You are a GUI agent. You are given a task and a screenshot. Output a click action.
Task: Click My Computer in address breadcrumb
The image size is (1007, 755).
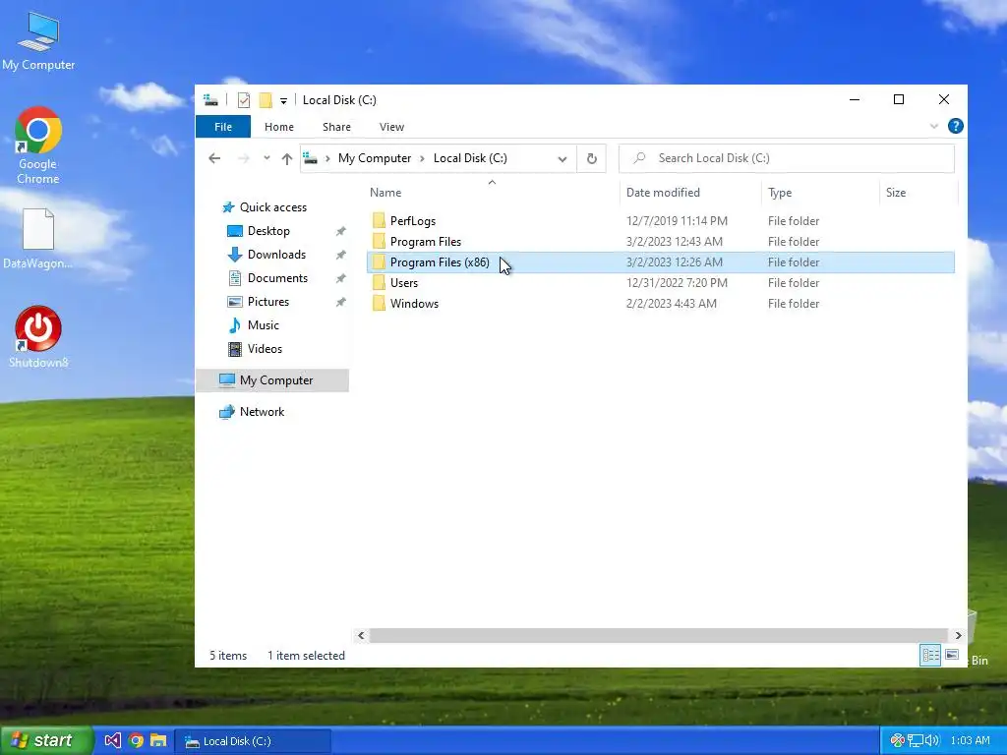point(375,158)
